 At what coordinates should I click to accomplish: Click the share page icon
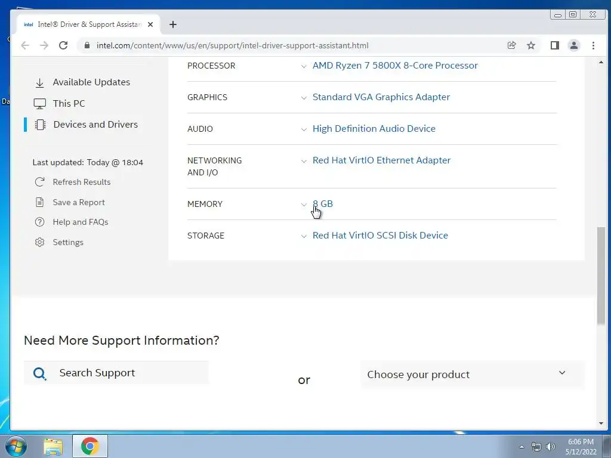(511, 45)
